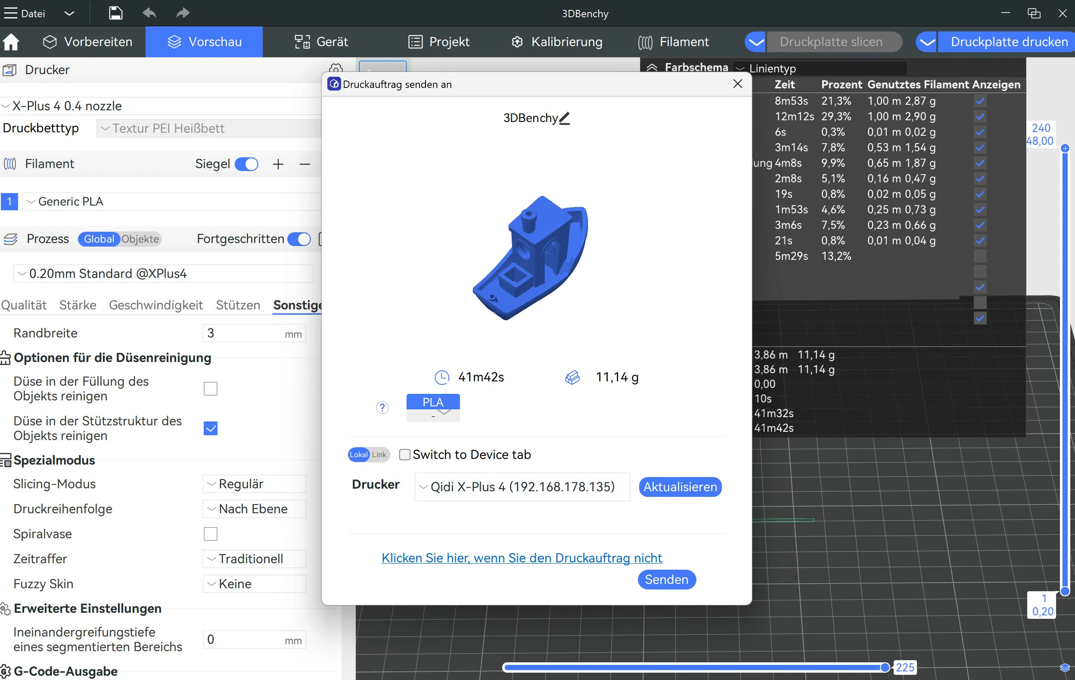The width and height of the screenshot is (1075, 680).
Task: Click the Ineinandergreifungstiefe input field
Action: [x=255, y=640]
